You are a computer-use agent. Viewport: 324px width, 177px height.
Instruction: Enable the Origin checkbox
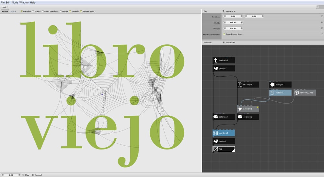pos(61,11)
